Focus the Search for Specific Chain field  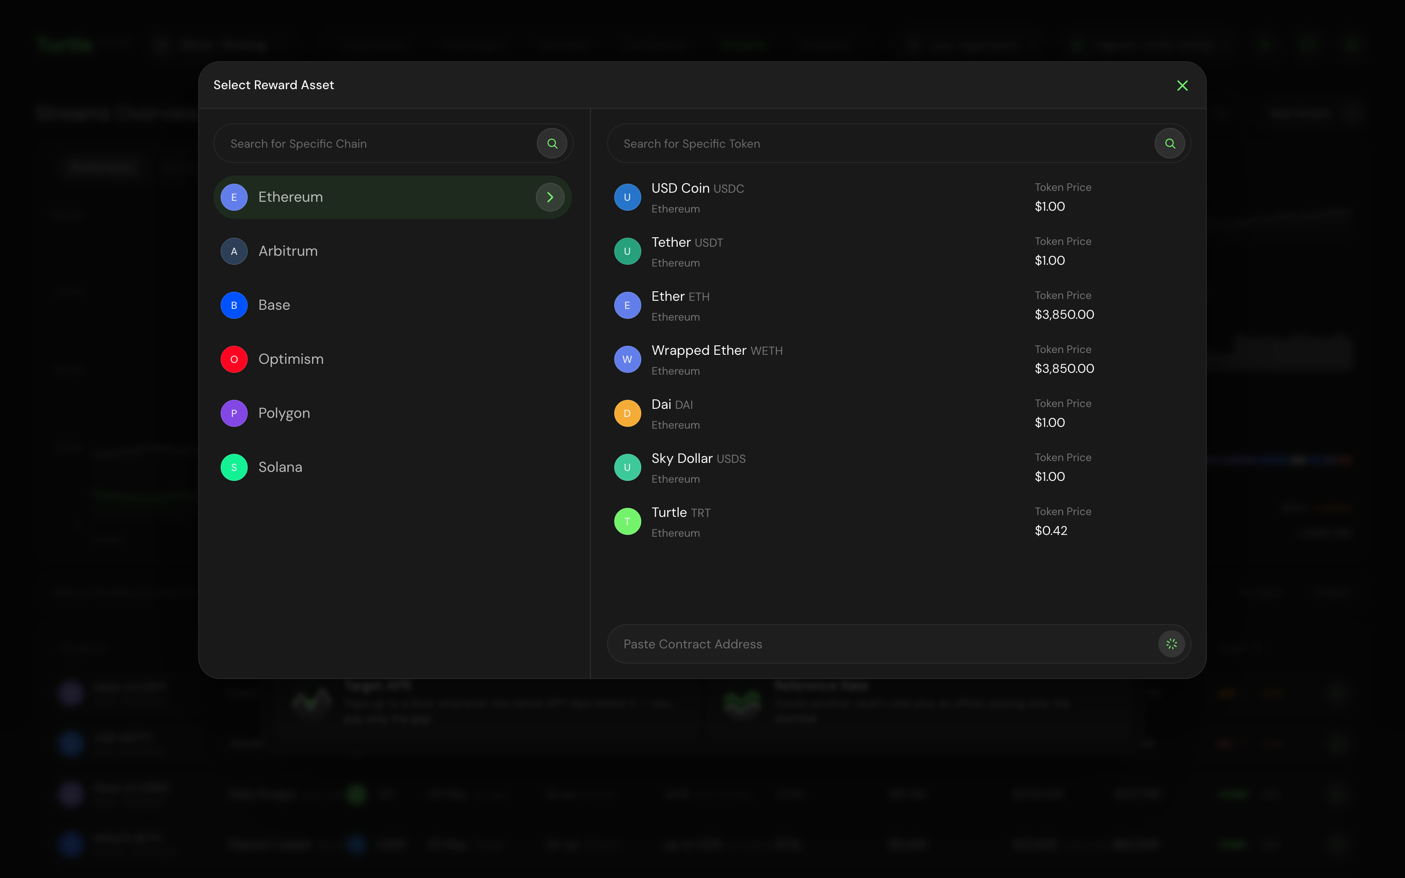(393, 144)
